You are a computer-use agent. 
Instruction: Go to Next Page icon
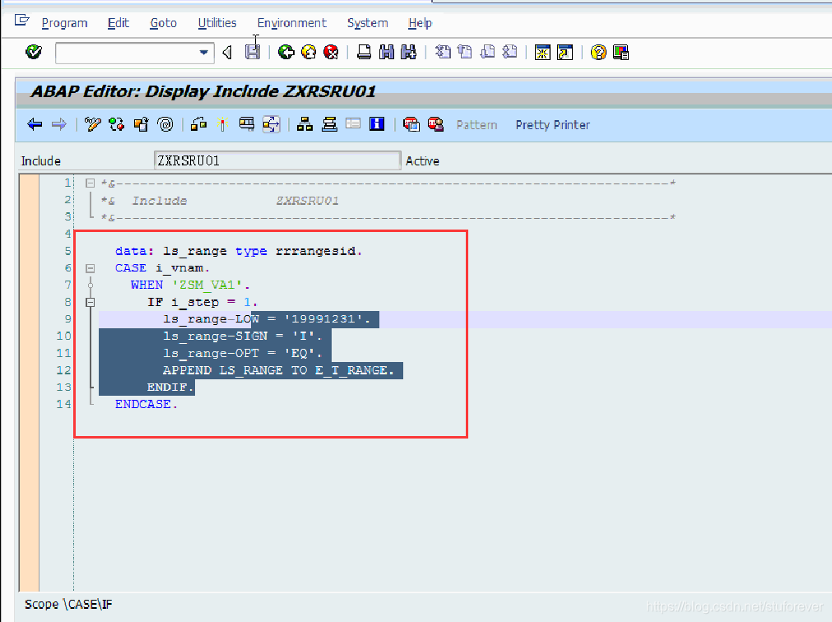point(487,52)
